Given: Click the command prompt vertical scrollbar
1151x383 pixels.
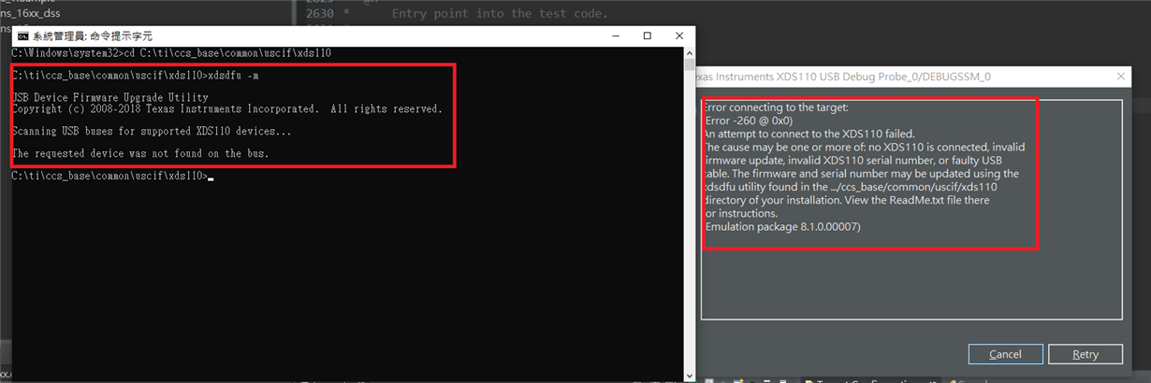Looking at the screenshot, I should coord(690,214).
